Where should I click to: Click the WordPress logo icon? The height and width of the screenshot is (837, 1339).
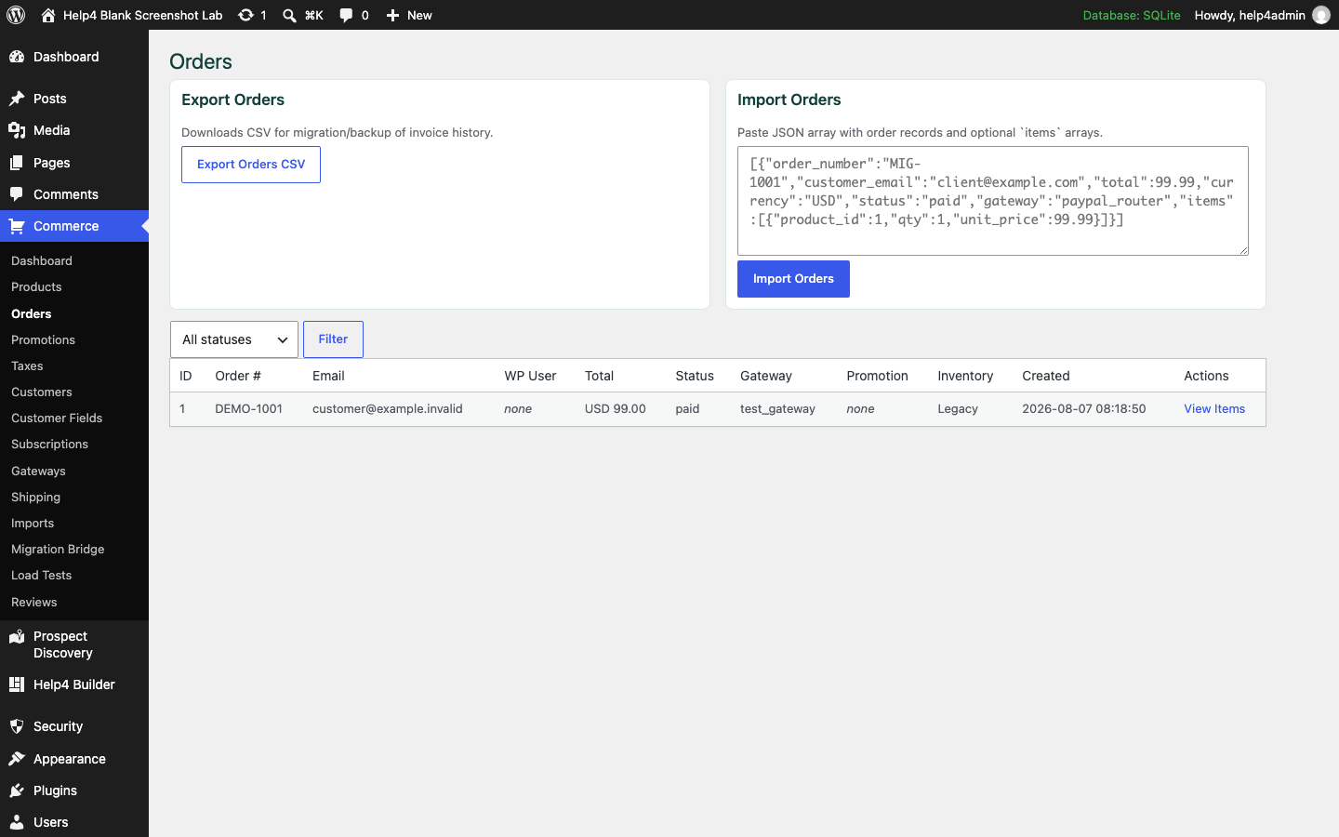point(16,15)
